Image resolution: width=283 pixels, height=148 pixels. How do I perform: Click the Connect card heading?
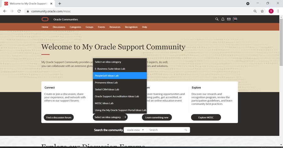(50, 87)
